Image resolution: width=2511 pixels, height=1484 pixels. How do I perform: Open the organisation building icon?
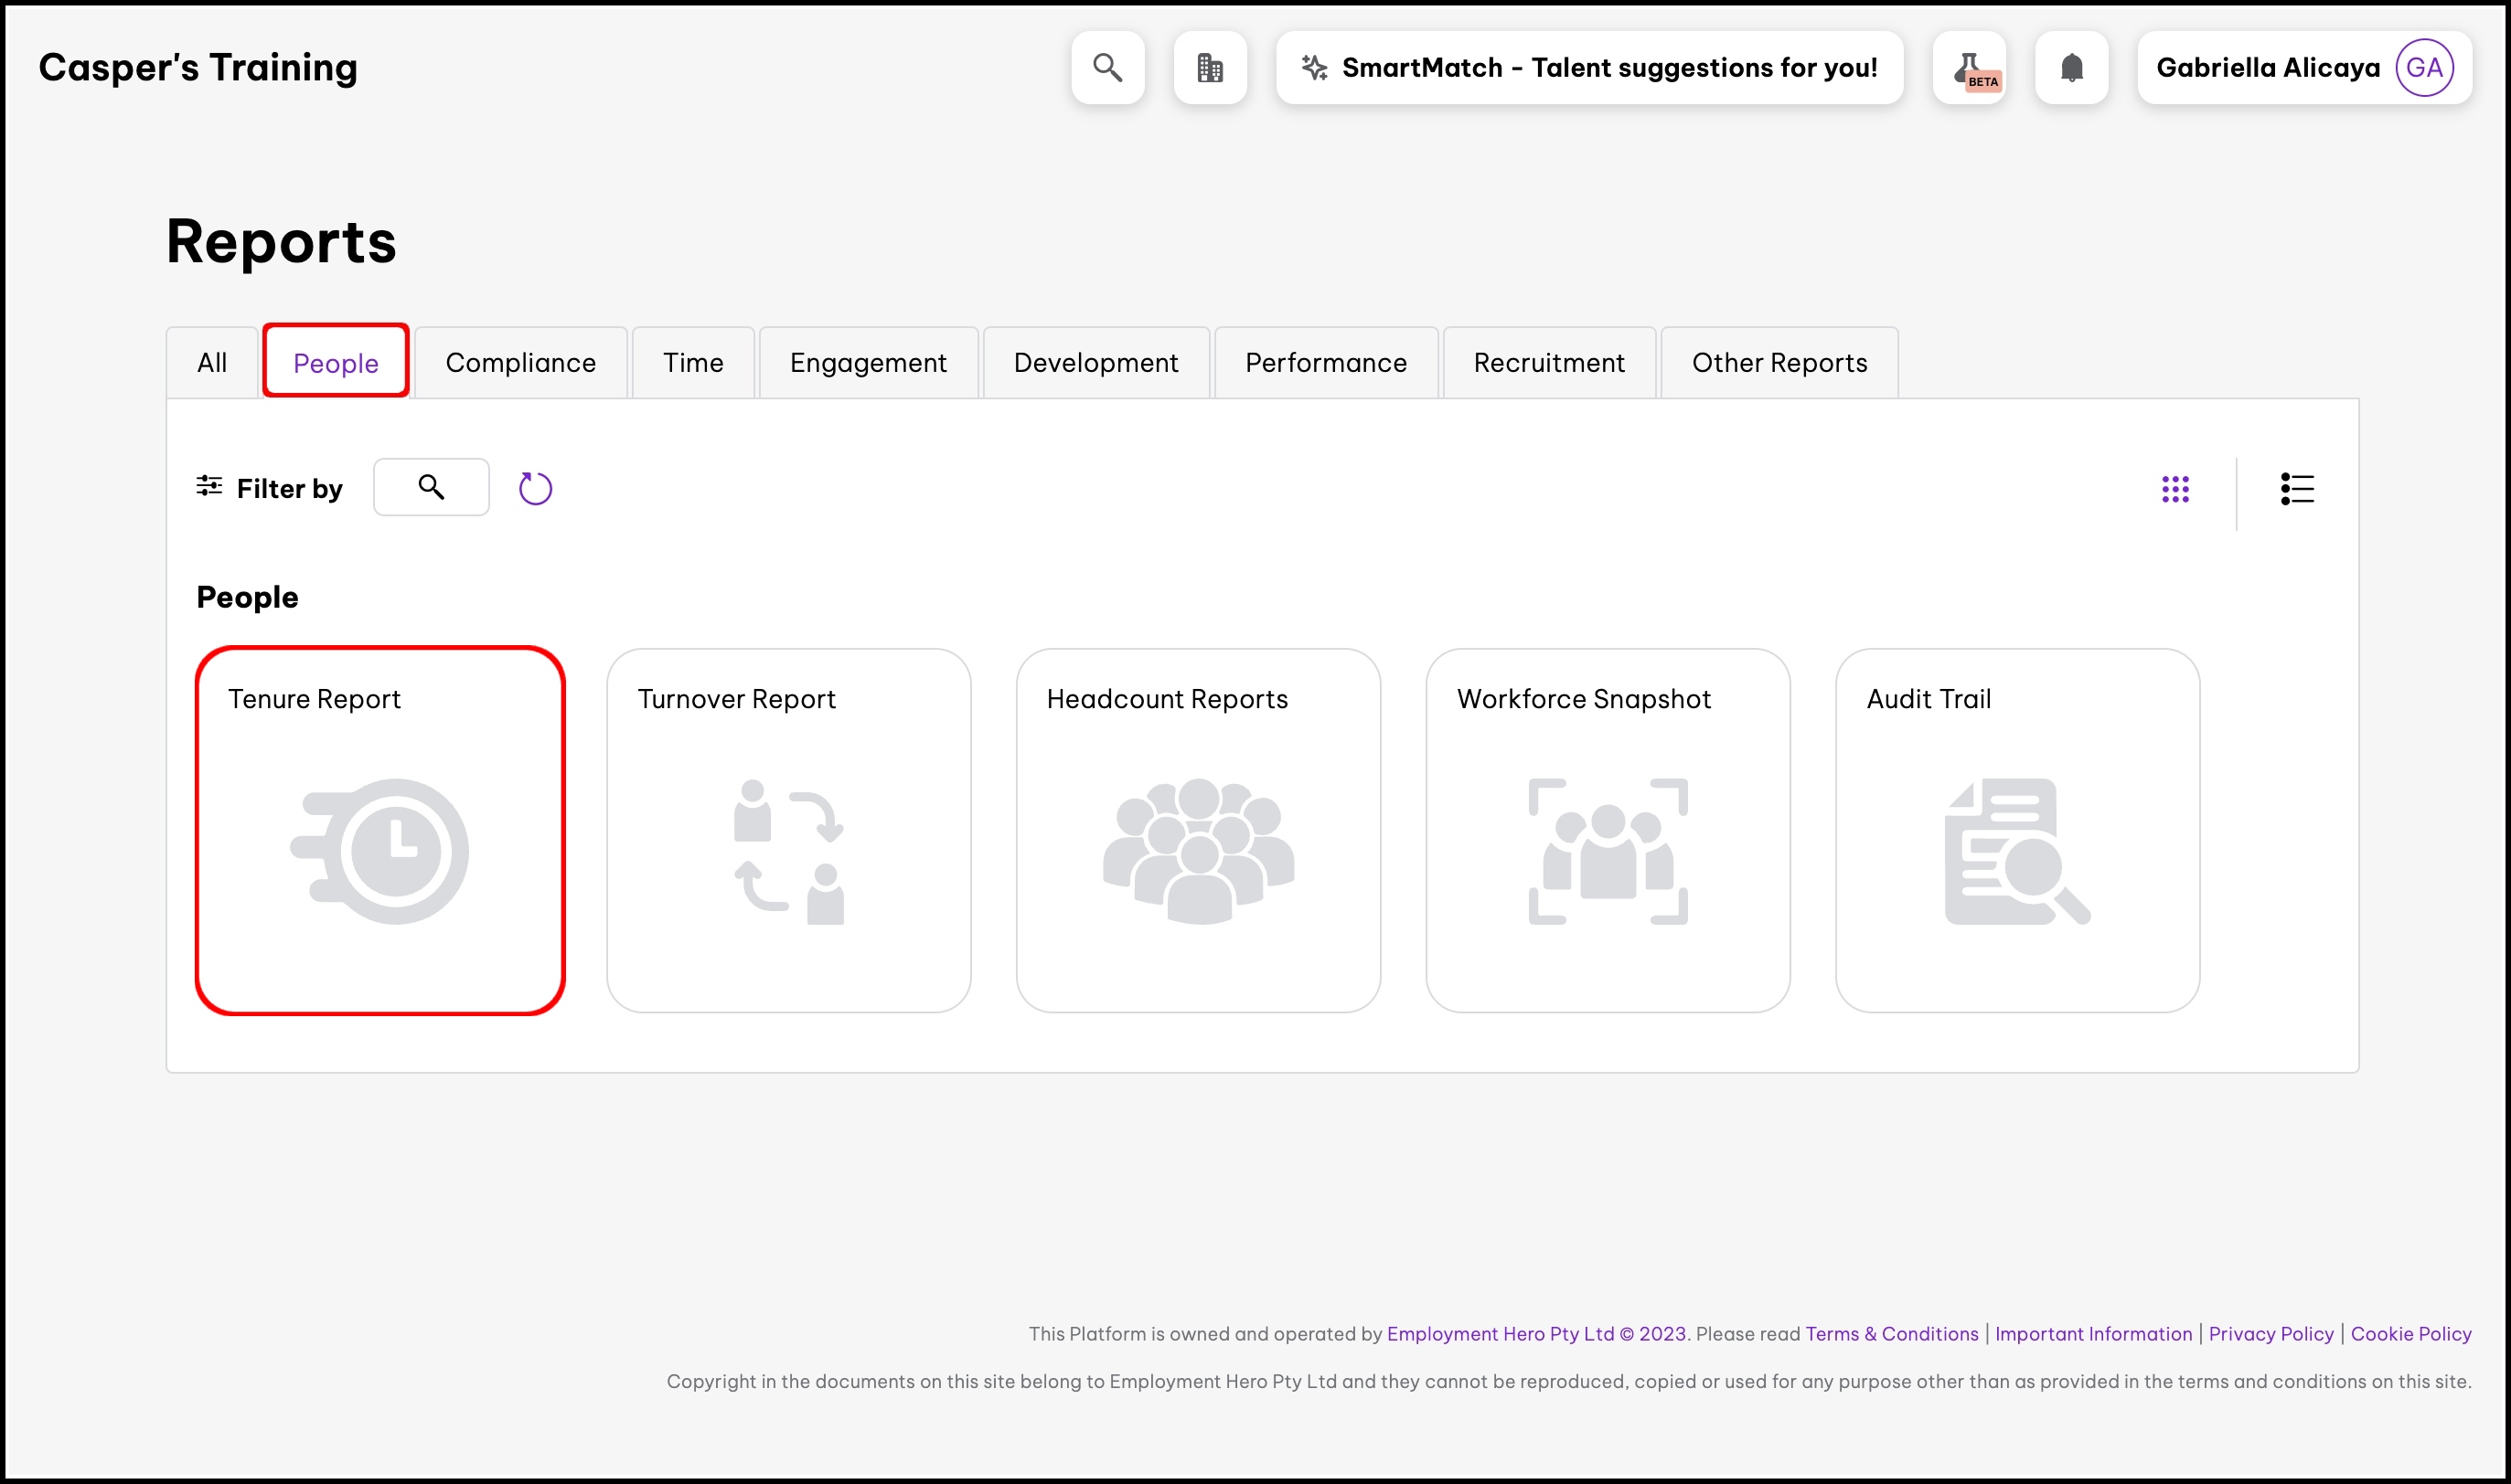[x=1211, y=67]
